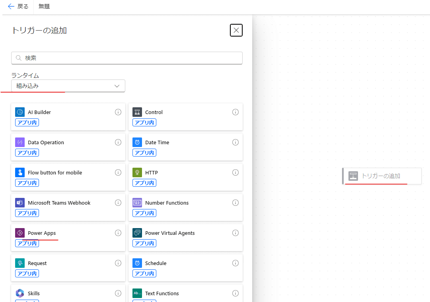Click the Text Functions connector icon
The image size is (430, 302).
[137, 293]
